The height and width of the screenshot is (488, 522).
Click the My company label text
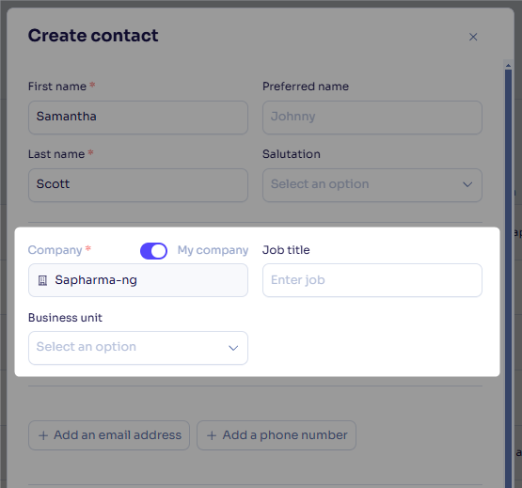point(213,250)
